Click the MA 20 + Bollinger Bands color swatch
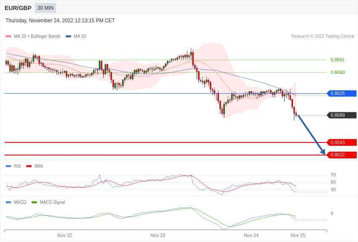Viewport: 358px width, 242px height. click(8, 36)
